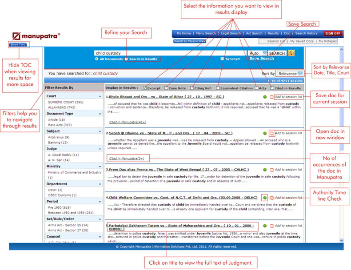Open Manu Search menu item
The width and height of the screenshot is (351, 270).
pyautogui.click(x=206, y=33)
